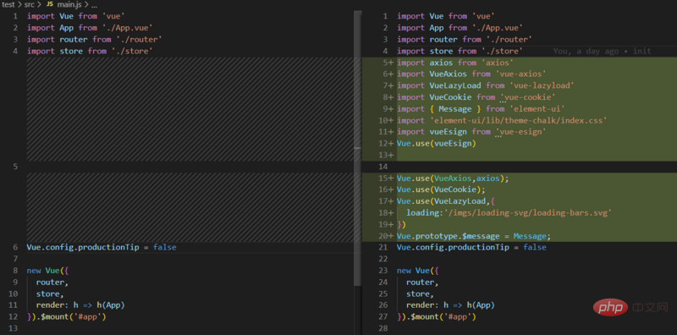This screenshot has width=677, height=335.
Task: Click the '13+' added-line gutter marker
Action: pos(386,155)
